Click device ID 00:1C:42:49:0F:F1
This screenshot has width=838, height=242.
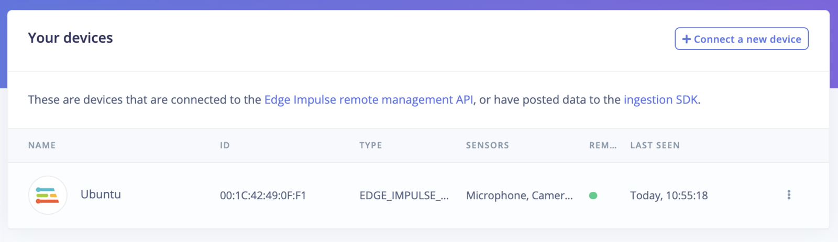pos(263,195)
